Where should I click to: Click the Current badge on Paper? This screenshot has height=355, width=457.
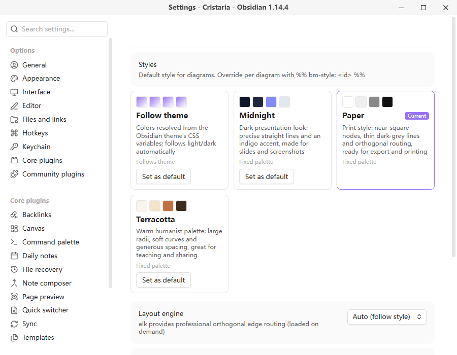pyautogui.click(x=417, y=116)
